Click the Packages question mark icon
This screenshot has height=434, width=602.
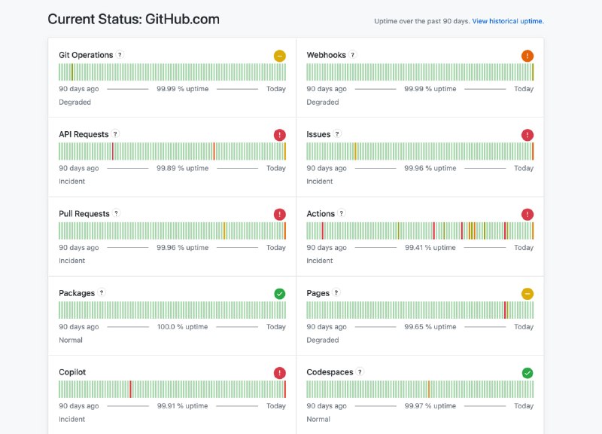pyautogui.click(x=102, y=292)
